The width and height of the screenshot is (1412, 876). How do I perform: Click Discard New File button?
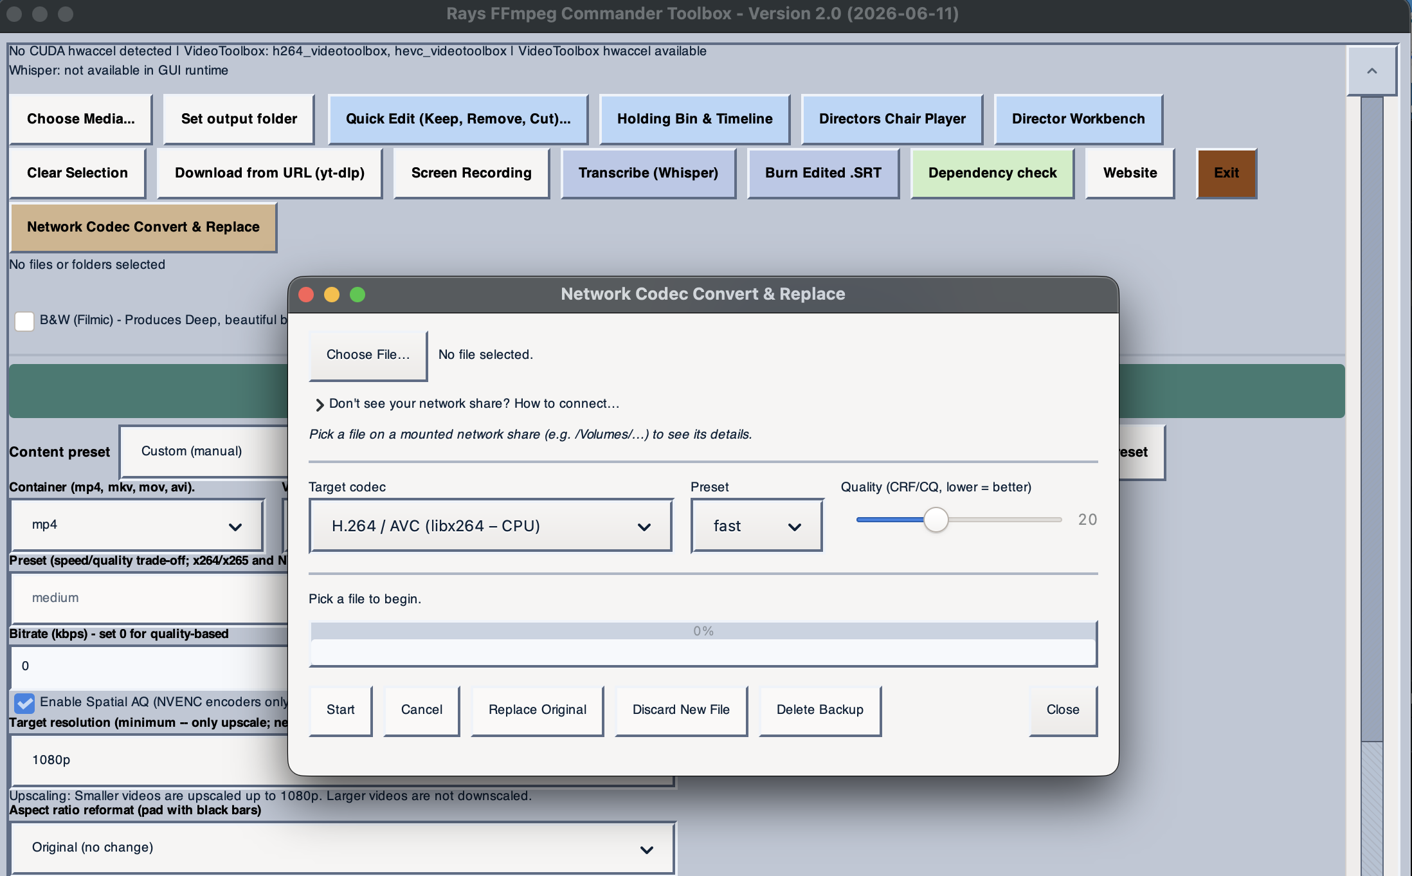[681, 710]
